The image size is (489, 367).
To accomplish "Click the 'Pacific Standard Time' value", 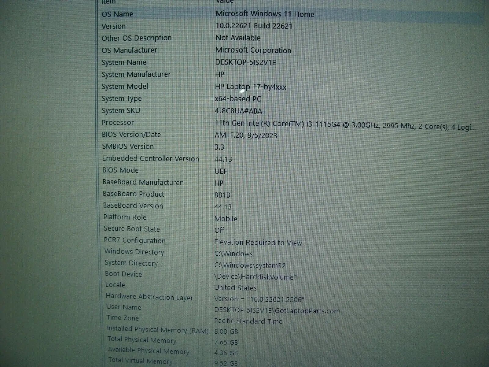I will pyautogui.click(x=248, y=321).
